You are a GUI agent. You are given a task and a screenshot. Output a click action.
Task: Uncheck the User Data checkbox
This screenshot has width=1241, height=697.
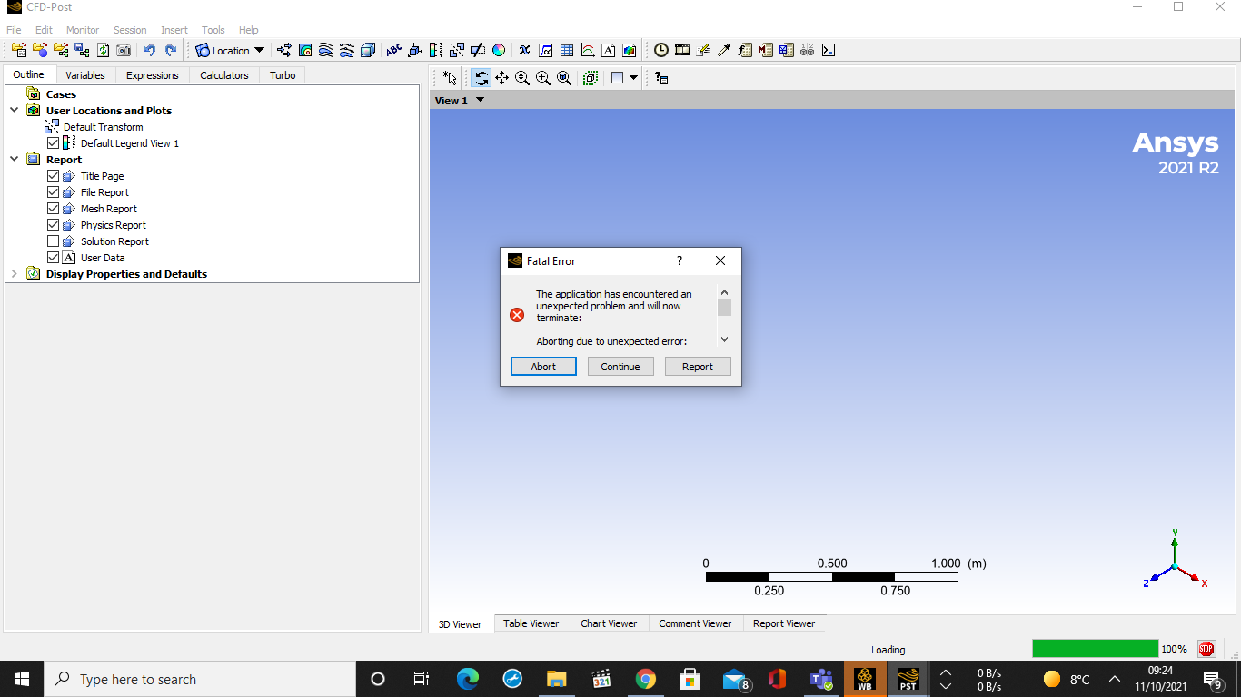coord(53,258)
